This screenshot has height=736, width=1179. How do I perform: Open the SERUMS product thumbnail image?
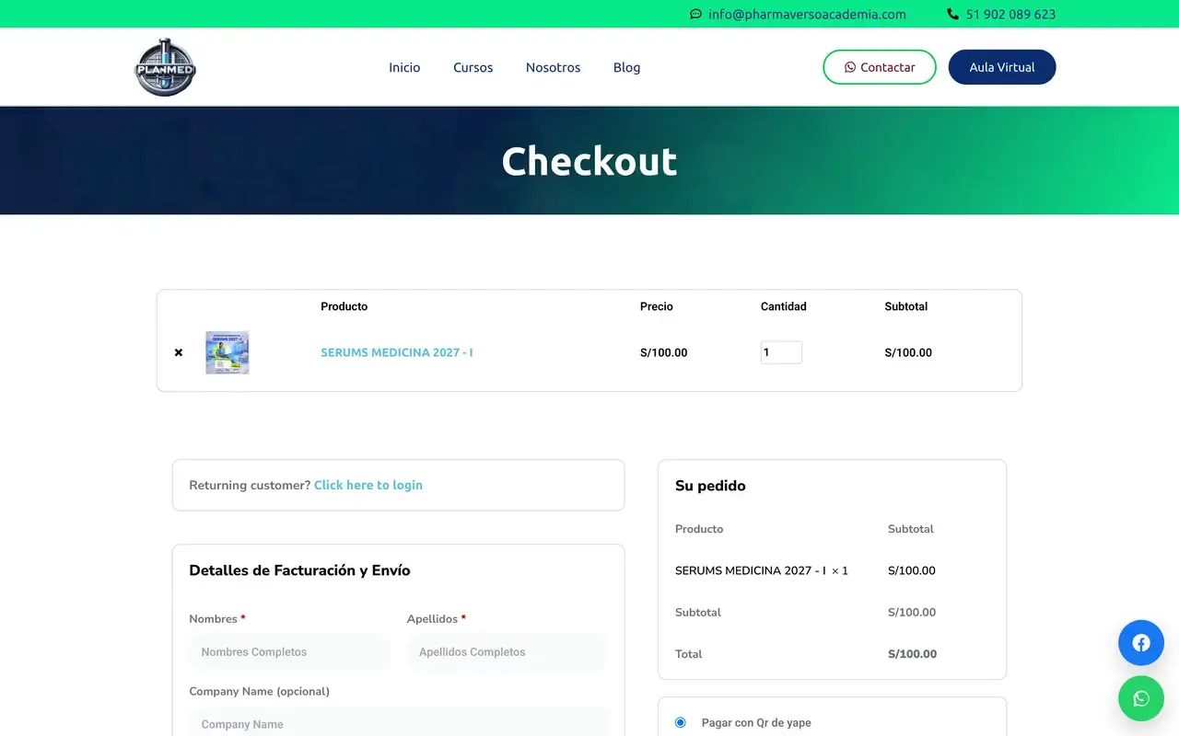click(x=228, y=352)
